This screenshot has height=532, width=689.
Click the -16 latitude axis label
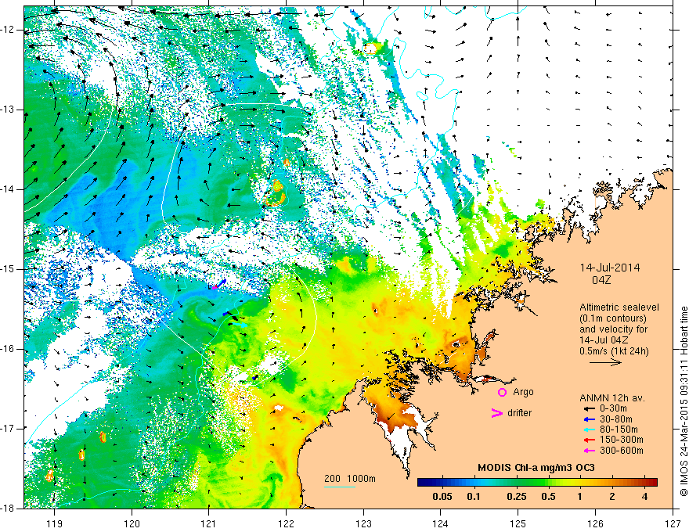coord(9,348)
